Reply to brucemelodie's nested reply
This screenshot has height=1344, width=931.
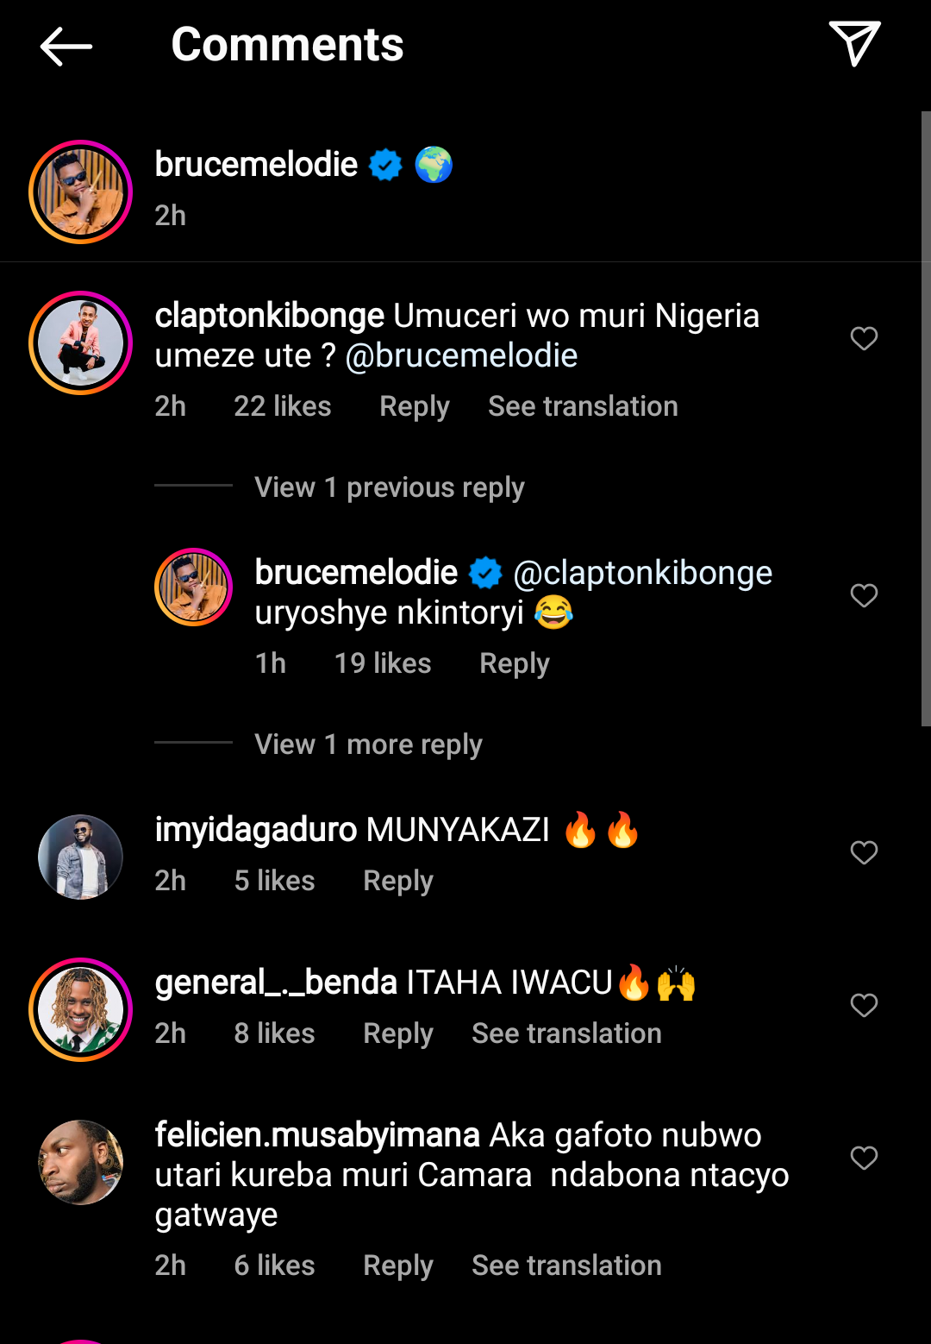514,663
